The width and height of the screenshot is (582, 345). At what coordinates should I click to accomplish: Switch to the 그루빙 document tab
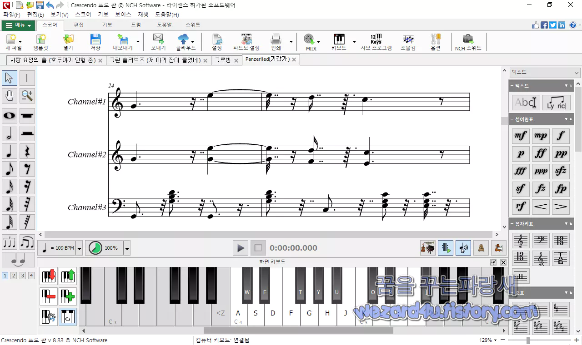(222, 60)
